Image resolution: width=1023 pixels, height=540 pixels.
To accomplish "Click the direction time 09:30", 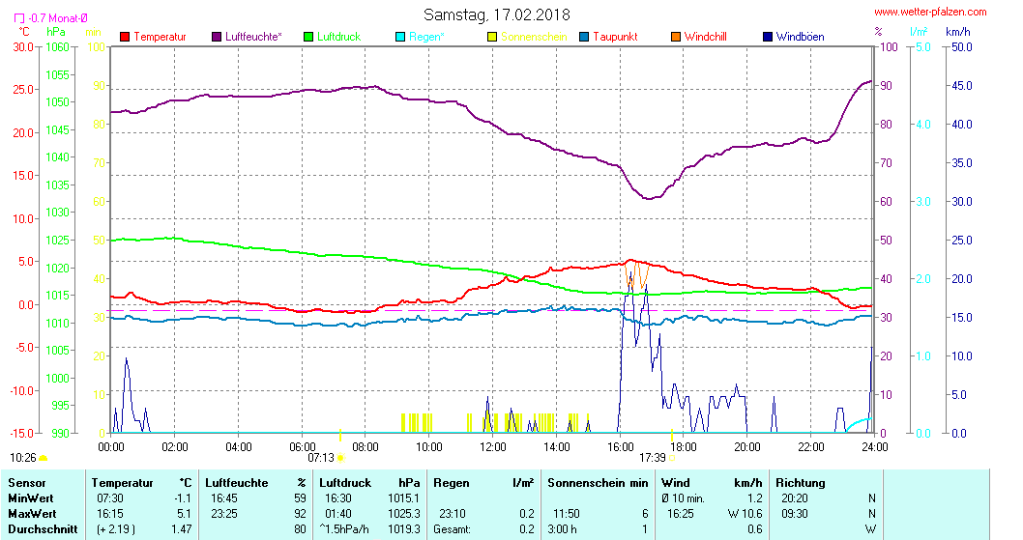I will (794, 514).
